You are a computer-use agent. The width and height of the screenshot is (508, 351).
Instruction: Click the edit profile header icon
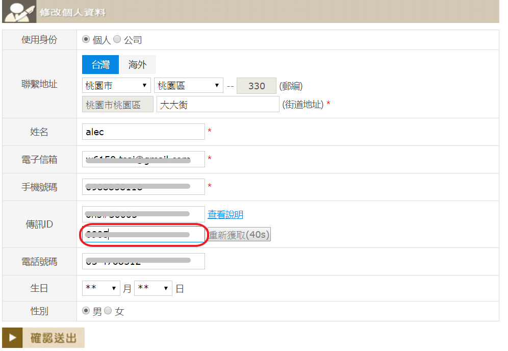tap(19, 12)
